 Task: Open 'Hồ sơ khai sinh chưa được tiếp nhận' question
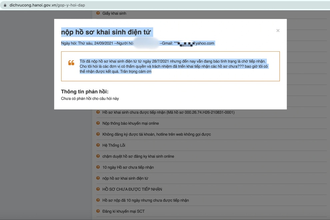pyautogui.click(x=168, y=112)
